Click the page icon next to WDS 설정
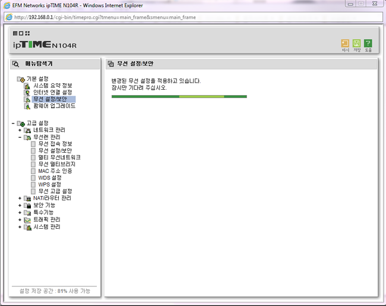Screen dimensions: 386x306 point(33,178)
